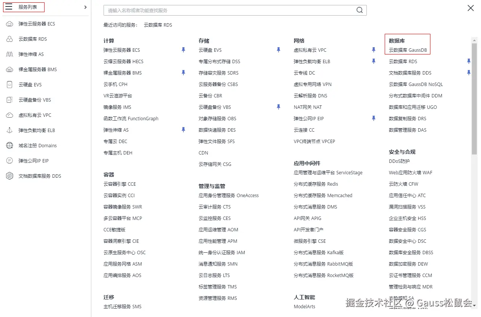481x317 pixels.
Task: Open API网关 APIG
Action: (307, 218)
